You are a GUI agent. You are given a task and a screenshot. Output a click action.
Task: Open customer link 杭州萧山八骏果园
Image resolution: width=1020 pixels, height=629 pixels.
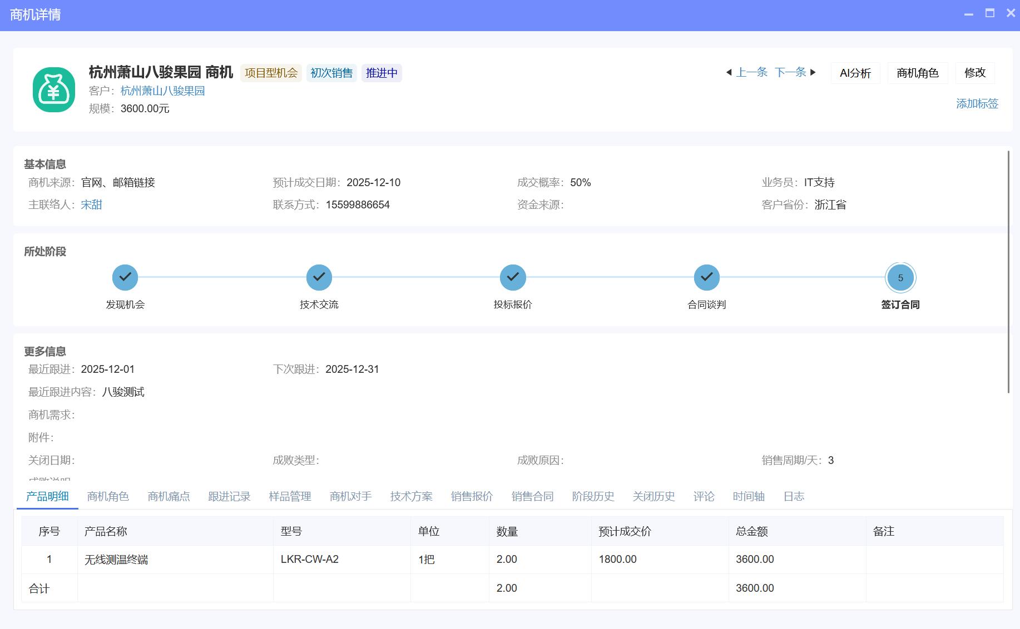162,91
